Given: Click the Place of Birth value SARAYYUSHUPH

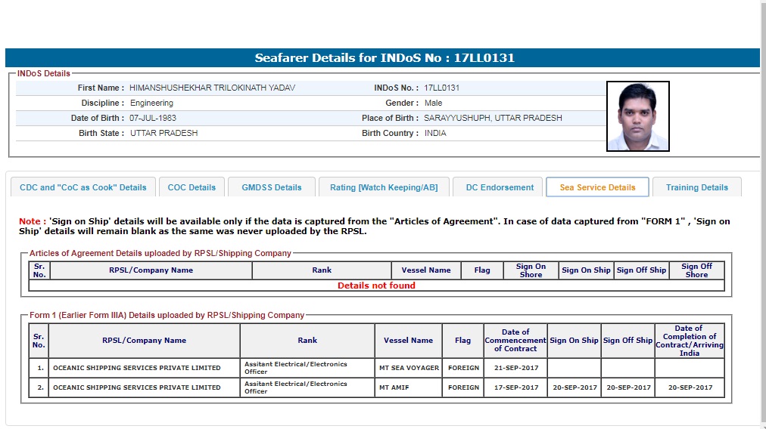Looking at the screenshot, I should (493, 118).
